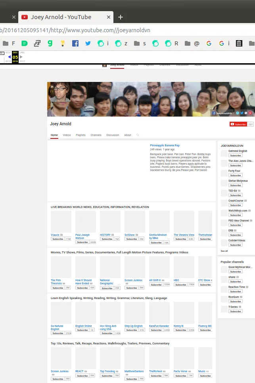The width and height of the screenshot is (255, 383).
Task: Go to next Wayback capture arrow
Action: [21, 57]
